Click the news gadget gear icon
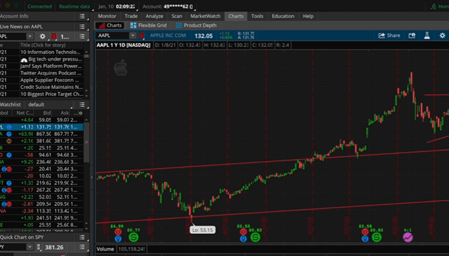 click(43, 36)
